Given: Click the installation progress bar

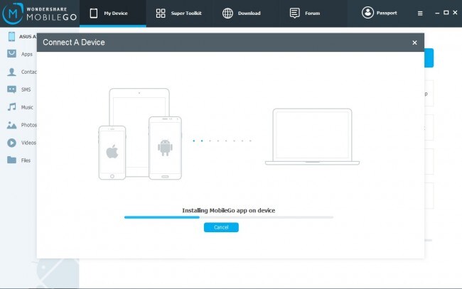Looking at the screenshot, I should pyautogui.click(x=229, y=217).
